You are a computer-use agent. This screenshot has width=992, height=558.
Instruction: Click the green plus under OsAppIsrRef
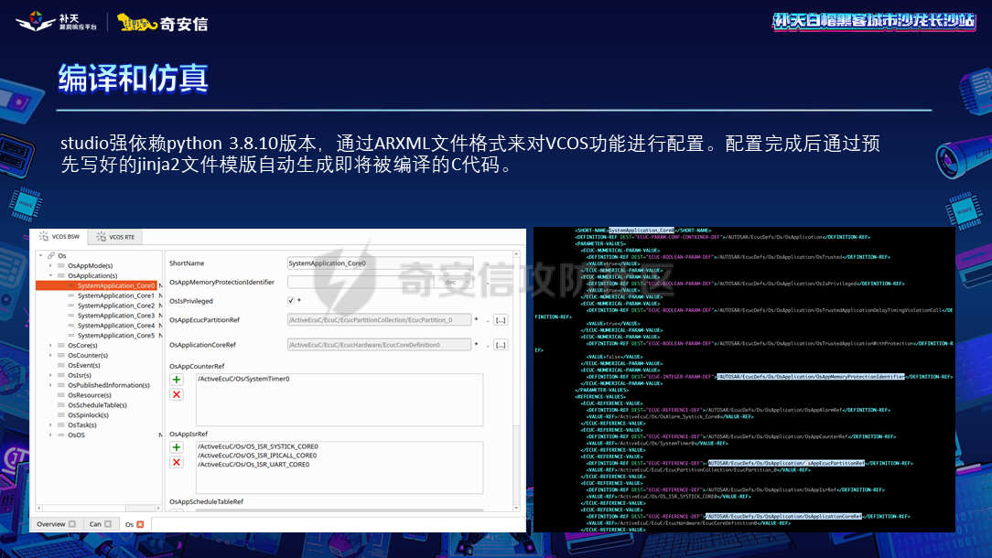177,447
